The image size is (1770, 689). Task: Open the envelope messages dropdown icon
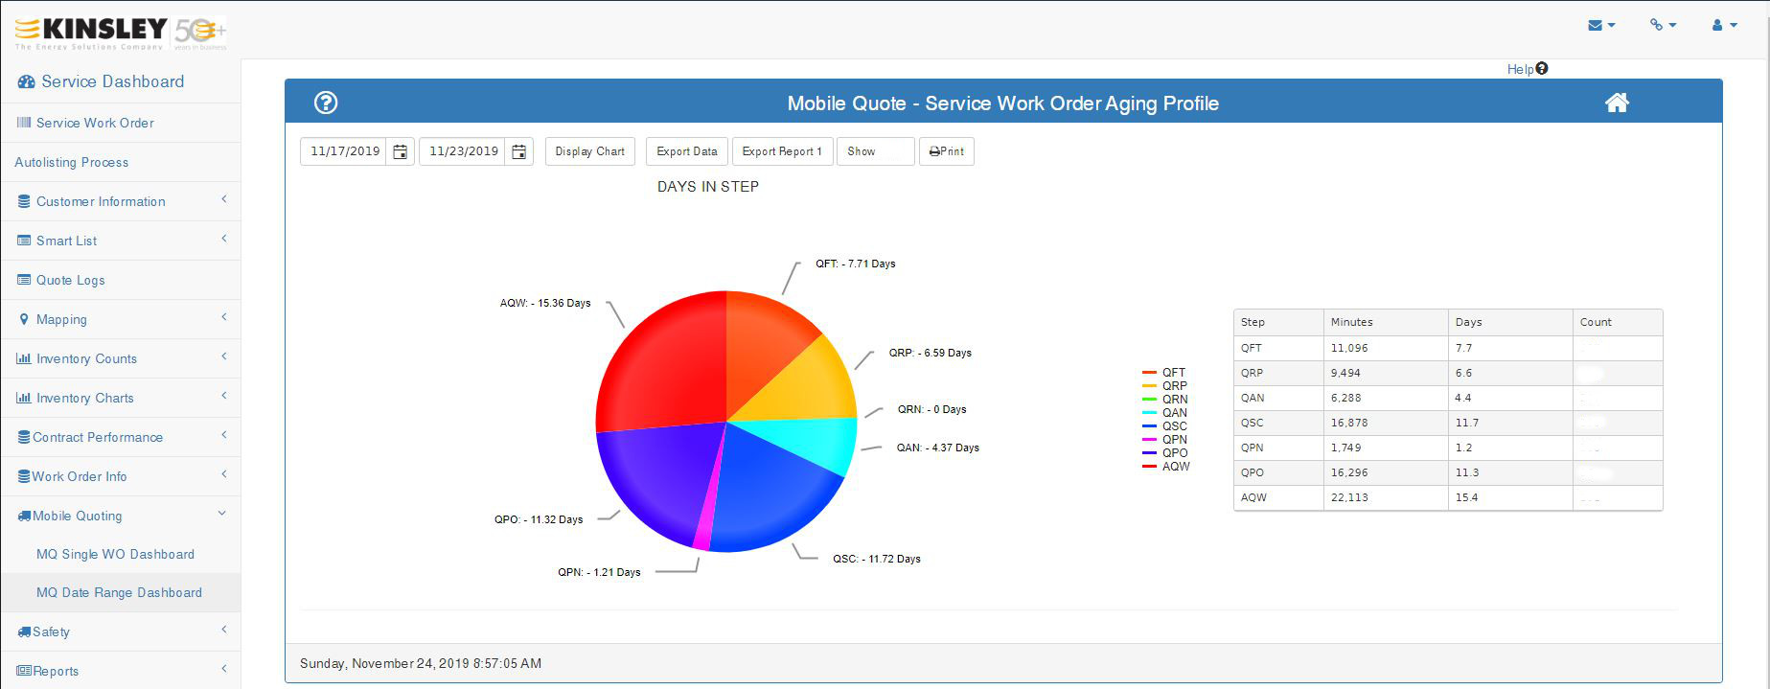[1601, 25]
